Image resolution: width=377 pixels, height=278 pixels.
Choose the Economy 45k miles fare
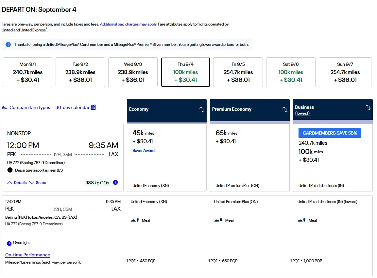pyautogui.click(x=167, y=158)
